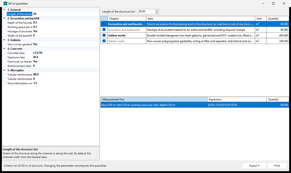Click the Item column header

click(201, 19)
